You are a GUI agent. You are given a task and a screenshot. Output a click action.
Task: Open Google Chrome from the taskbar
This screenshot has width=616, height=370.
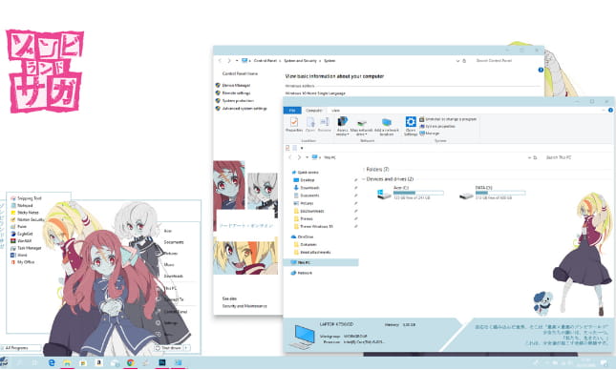tap(131, 363)
